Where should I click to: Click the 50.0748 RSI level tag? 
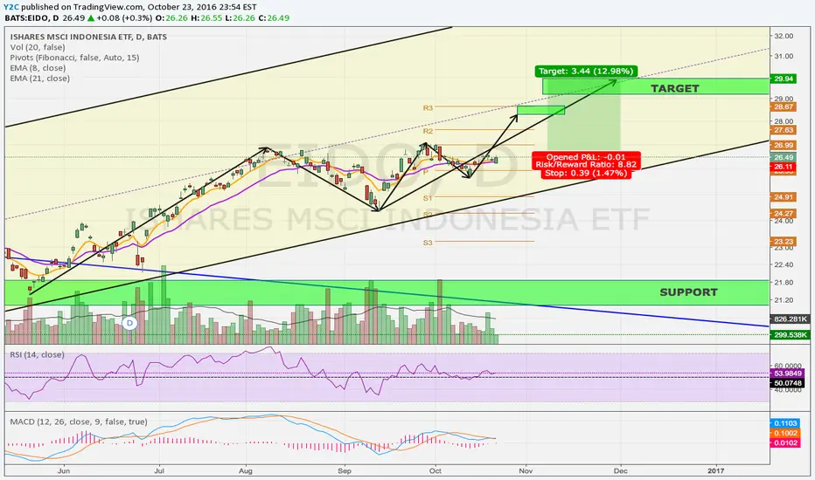[787, 383]
